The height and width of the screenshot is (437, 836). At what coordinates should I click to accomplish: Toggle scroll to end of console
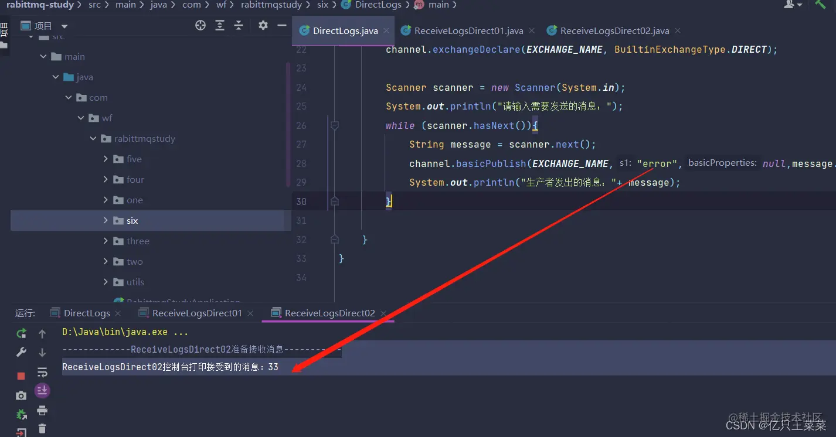(42, 391)
